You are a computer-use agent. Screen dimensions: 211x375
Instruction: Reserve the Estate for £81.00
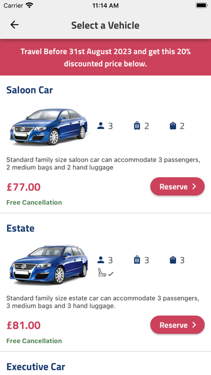click(177, 325)
